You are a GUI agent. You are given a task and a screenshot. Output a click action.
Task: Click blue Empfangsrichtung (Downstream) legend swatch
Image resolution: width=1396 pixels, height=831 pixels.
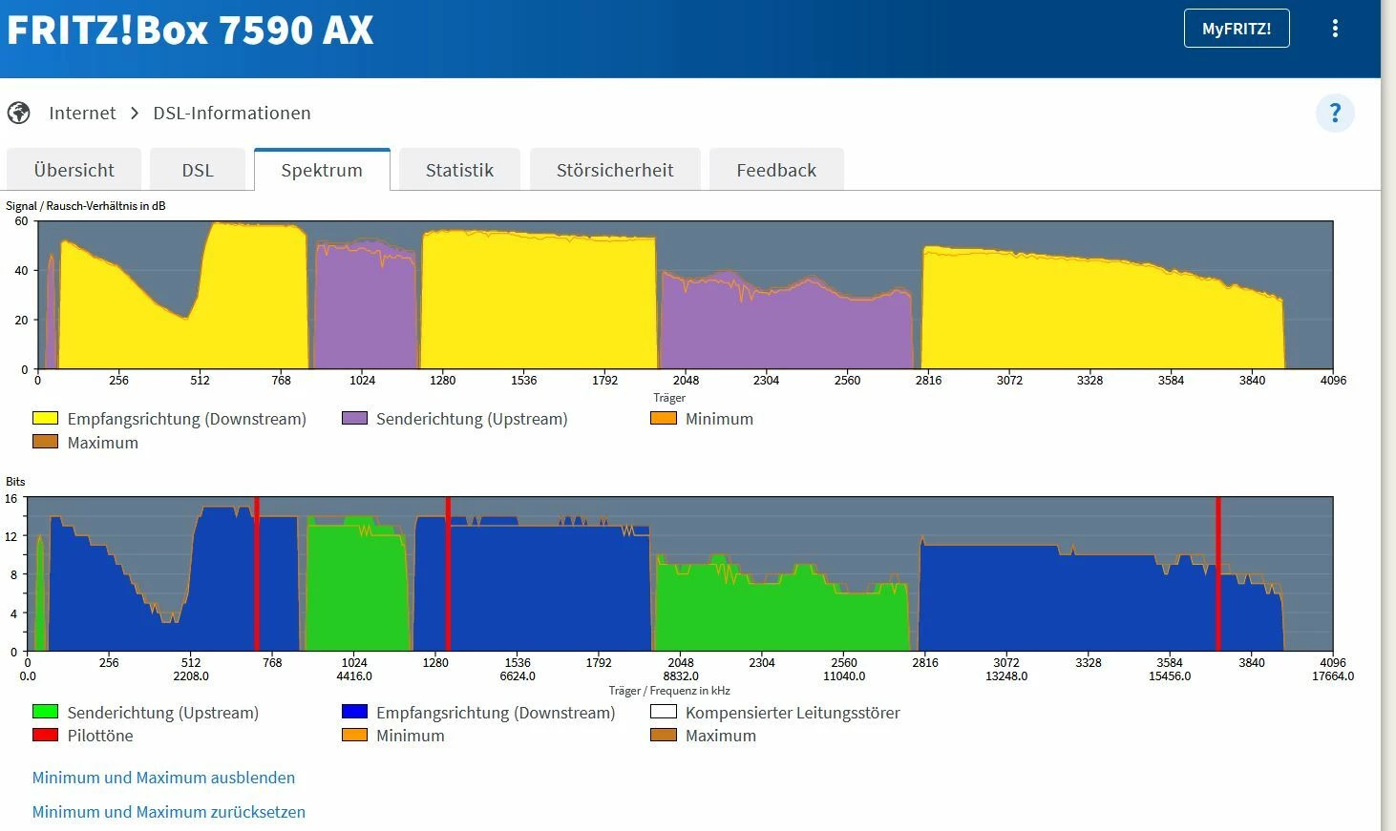[355, 712]
